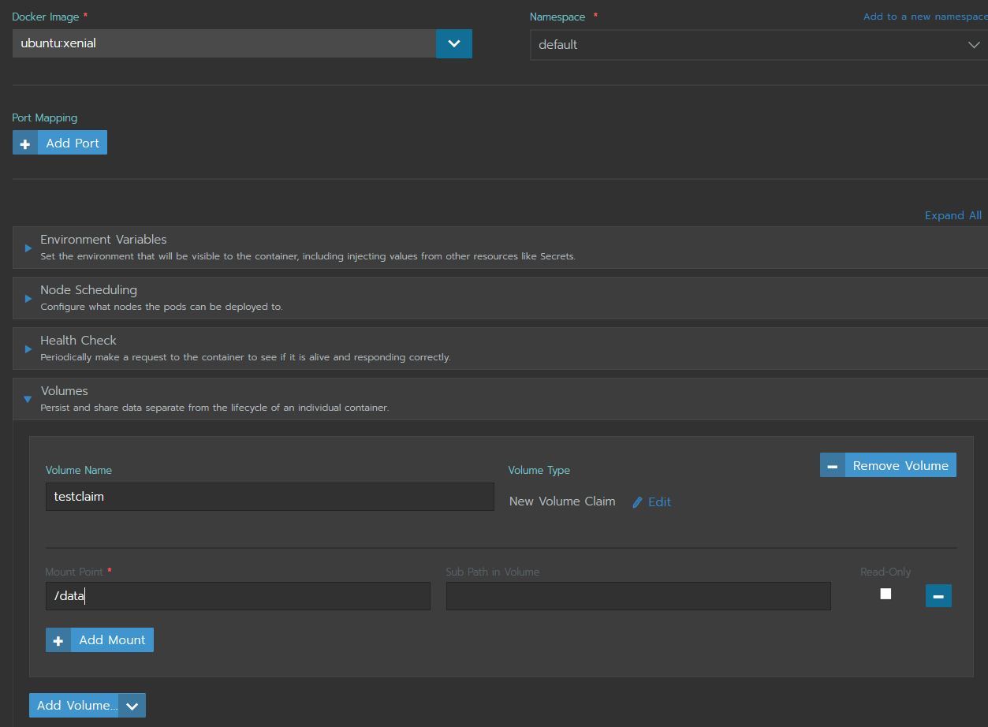Viewport: 988px width, 727px height.
Task: Click the Edit pencil icon next to New Volume Claim
Action: (636, 501)
